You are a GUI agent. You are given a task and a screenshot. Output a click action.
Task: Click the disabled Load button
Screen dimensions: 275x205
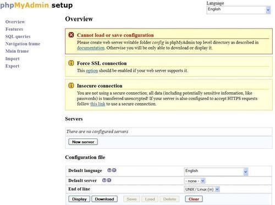[x=150, y=199]
